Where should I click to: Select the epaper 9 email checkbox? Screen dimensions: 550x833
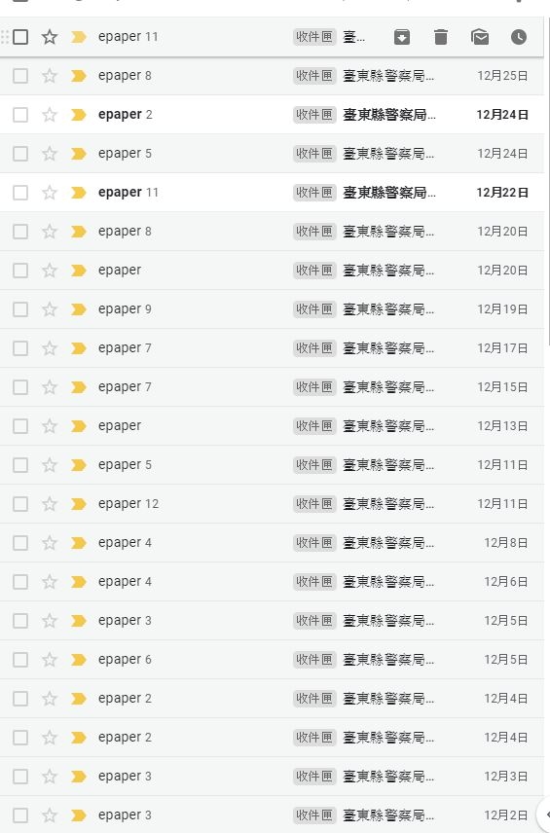pyautogui.click(x=20, y=309)
